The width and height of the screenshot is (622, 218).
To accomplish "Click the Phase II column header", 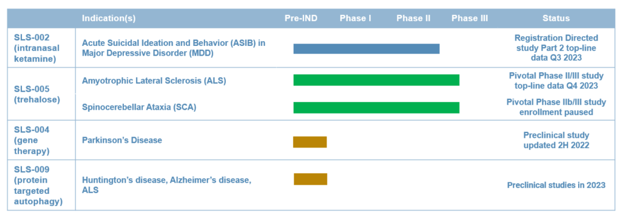I will point(414,18).
